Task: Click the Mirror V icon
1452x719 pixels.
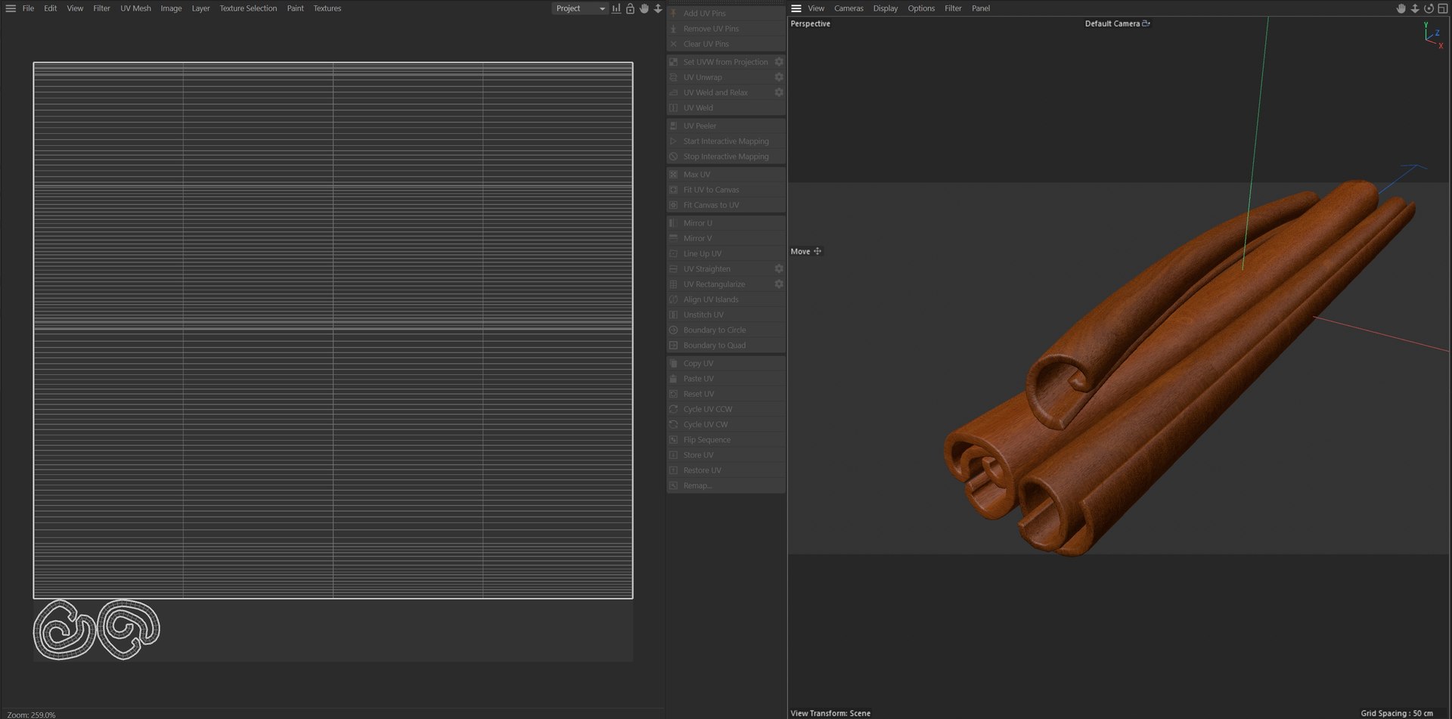Action: 673,238
